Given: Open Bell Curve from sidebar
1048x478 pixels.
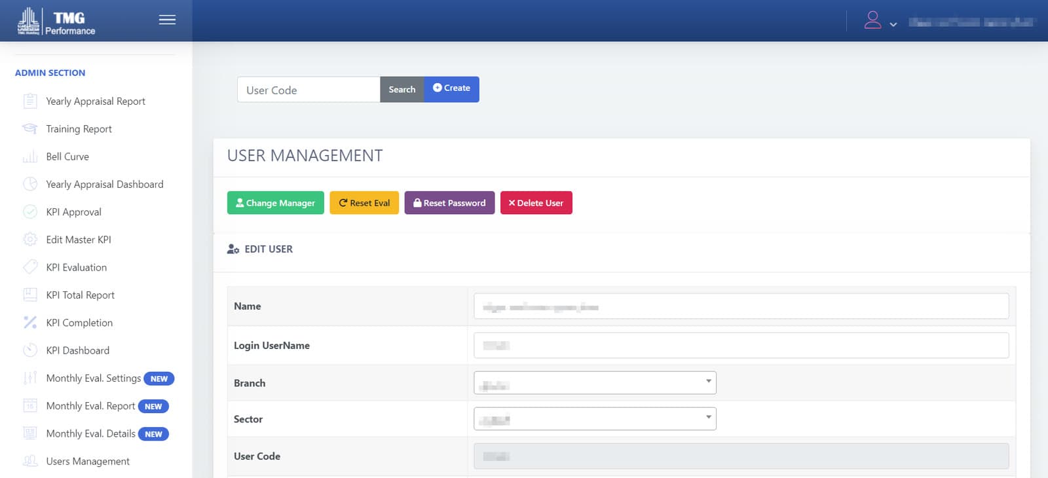Looking at the screenshot, I should point(67,156).
